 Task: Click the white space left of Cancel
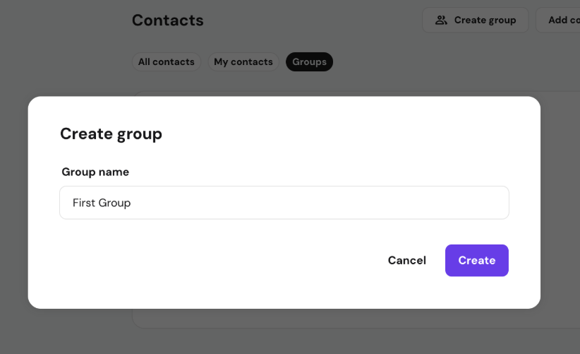(212, 260)
